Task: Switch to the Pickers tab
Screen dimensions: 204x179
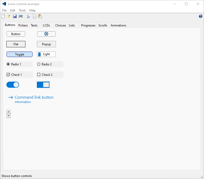Action: (23, 25)
